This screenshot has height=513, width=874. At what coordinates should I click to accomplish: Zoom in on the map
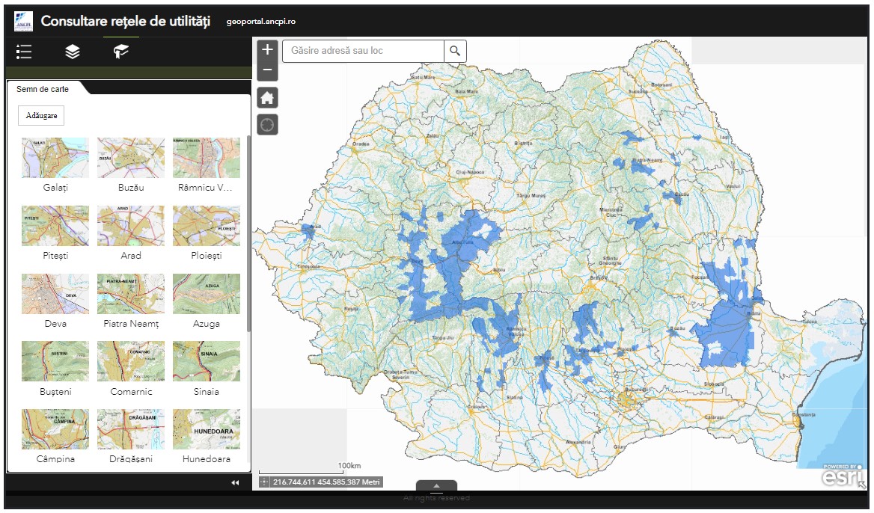[267, 50]
